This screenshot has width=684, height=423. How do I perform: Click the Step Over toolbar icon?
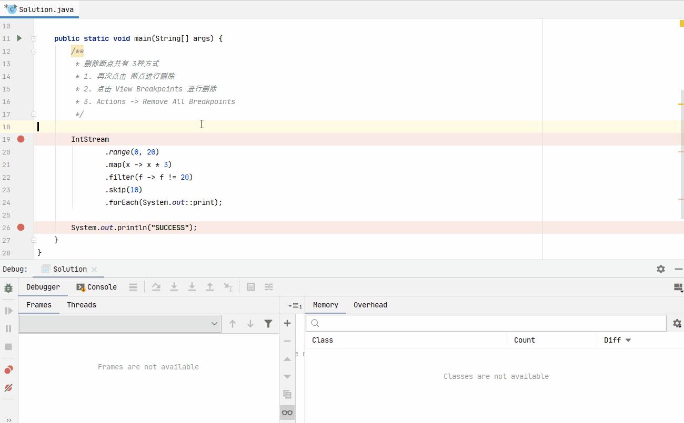pos(156,287)
